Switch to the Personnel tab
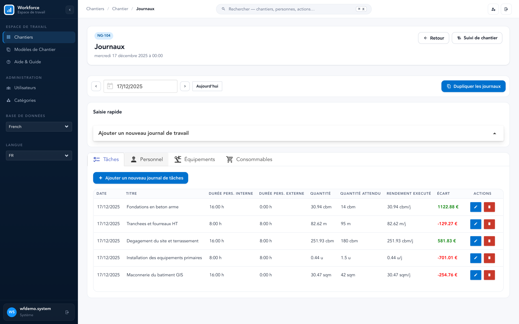This screenshot has width=519, height=324. point(147,159)
